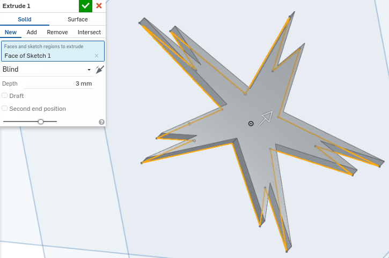Cancel the Extrude 1 dialog with red X
The width and height of the screenshot is (389, 258).
99,6
